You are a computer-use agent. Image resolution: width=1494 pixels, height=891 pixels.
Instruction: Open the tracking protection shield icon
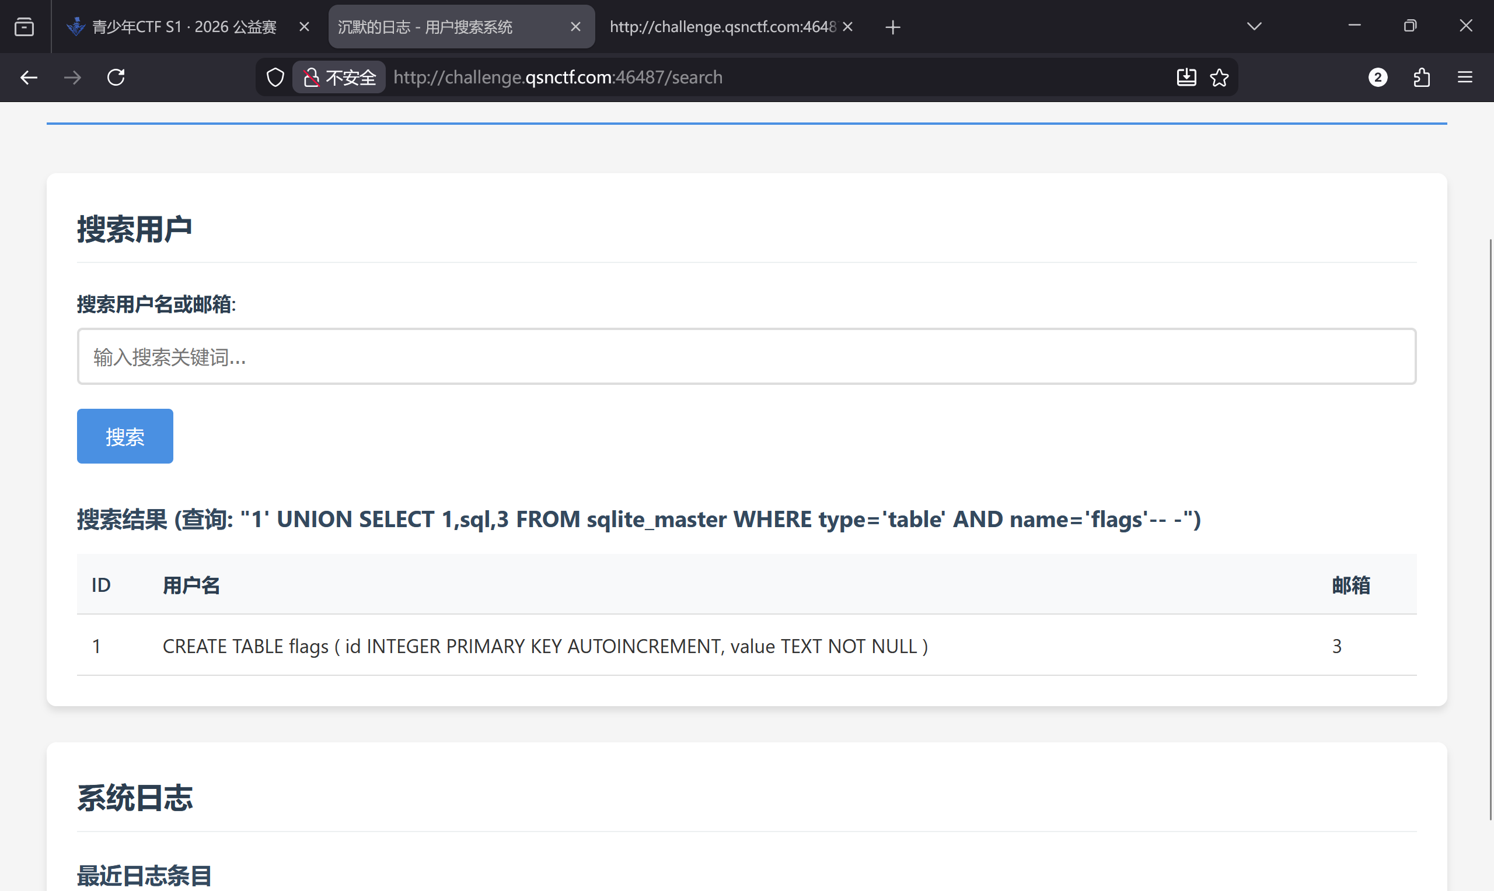[x=275, y=78]
